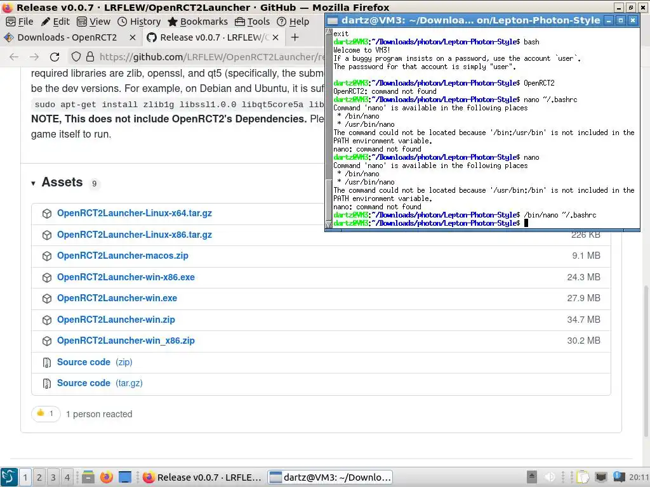Click the terminal scrollbar down arrow
Screen dimensions: 650x487
point(329,224)
